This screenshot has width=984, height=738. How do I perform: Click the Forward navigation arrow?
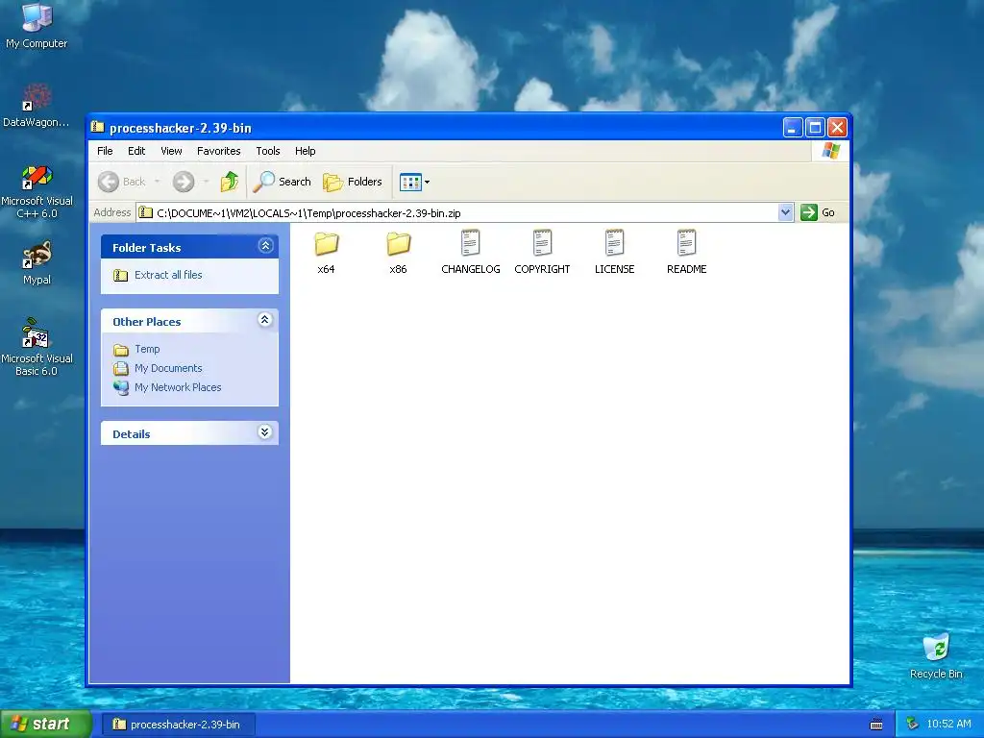click(184, 182)
